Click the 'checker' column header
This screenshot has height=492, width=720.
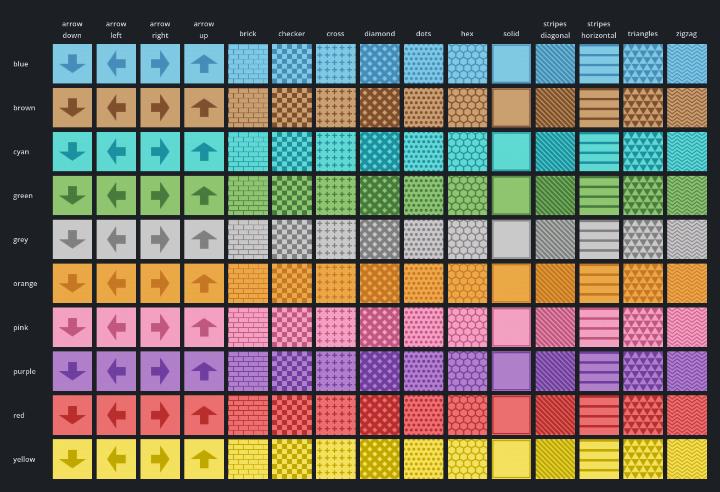pos(291,33)
